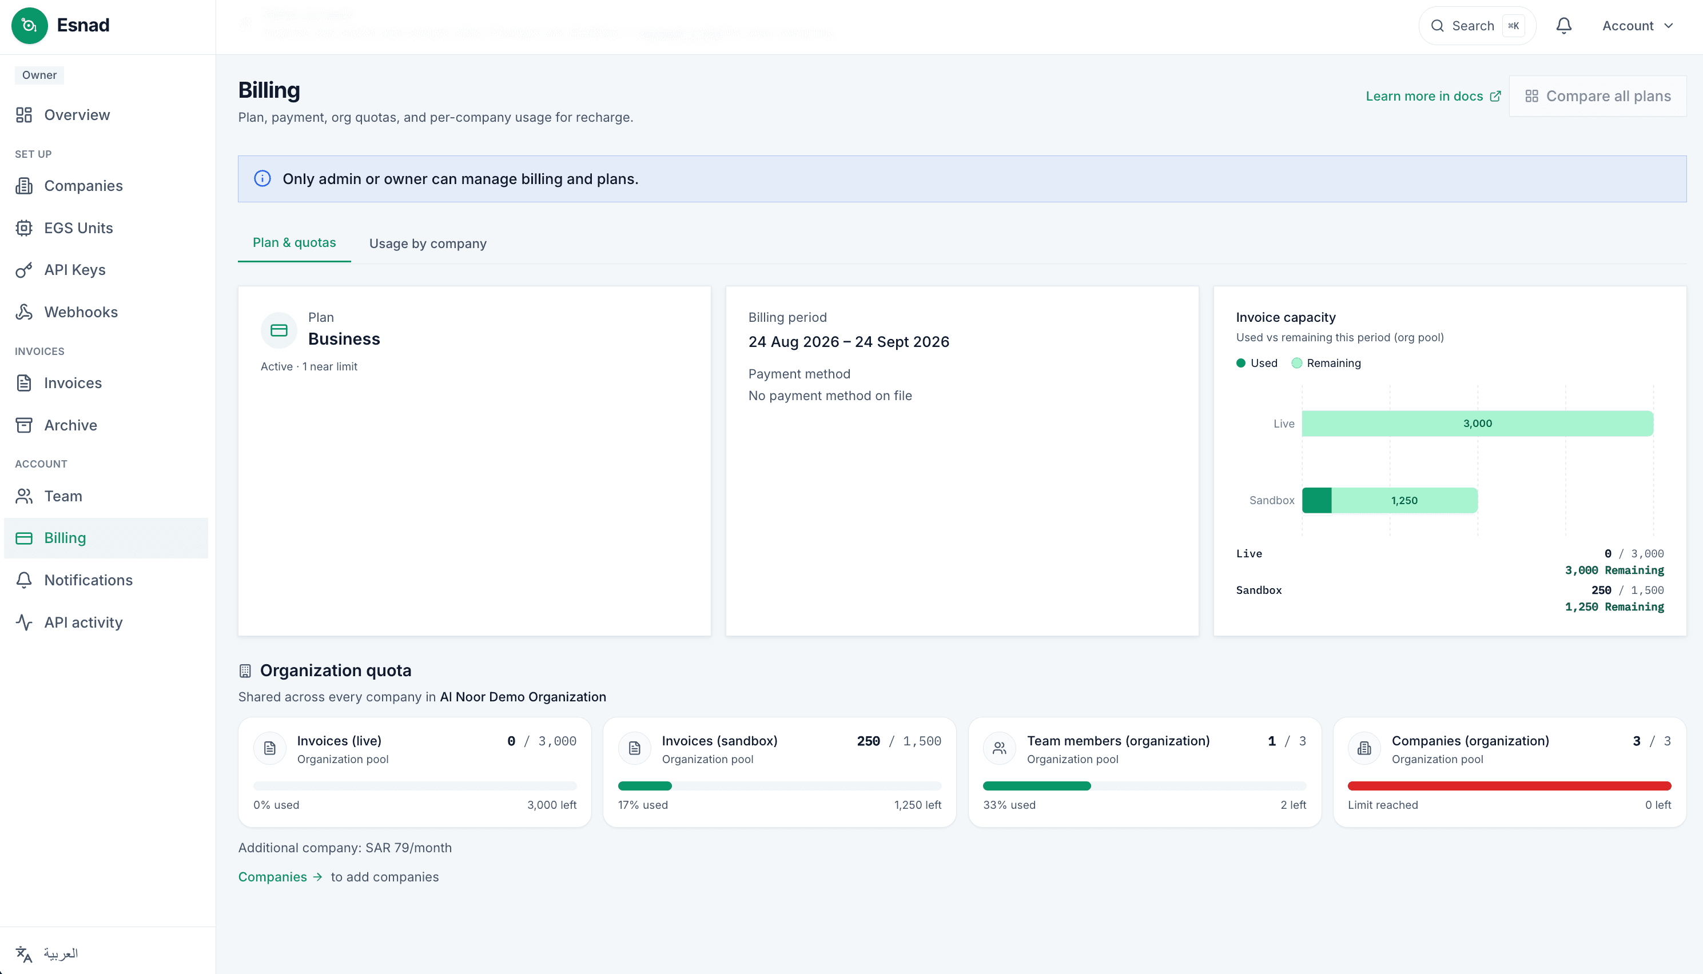Screen dimensions: 1703x974
Task: Click the notifications bell icon in header
Action: [1563, 25]
